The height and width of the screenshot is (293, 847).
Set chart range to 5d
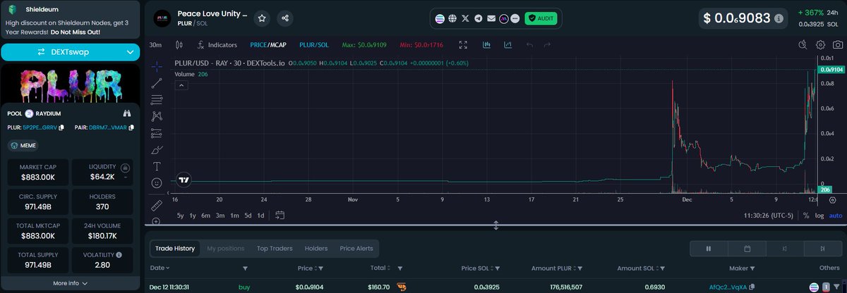(x=247, y=216)
